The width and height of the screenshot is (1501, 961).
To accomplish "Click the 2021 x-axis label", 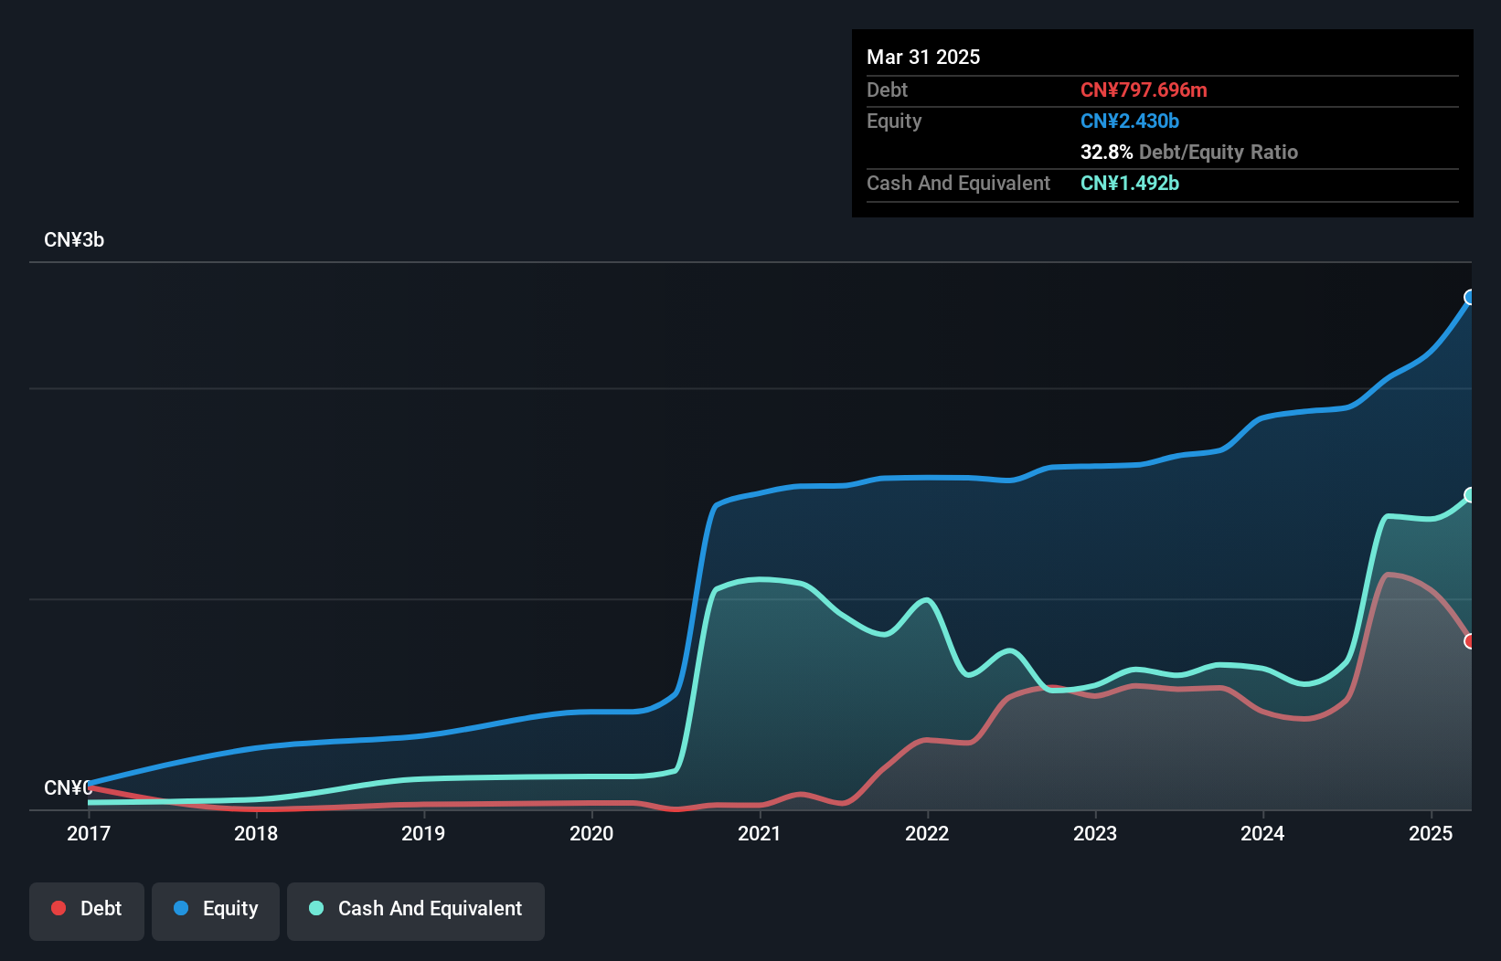I will [760, 833].
